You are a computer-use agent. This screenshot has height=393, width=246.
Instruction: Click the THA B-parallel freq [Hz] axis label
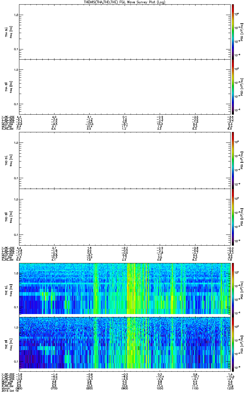(11, 86)
